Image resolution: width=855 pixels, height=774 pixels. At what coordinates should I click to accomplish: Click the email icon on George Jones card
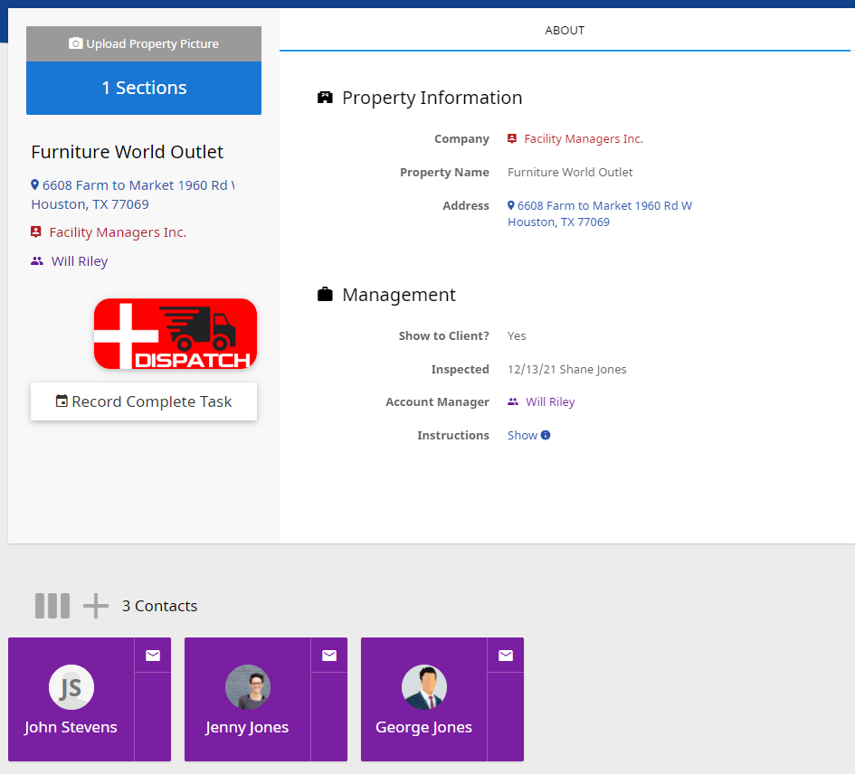(506, 656)
